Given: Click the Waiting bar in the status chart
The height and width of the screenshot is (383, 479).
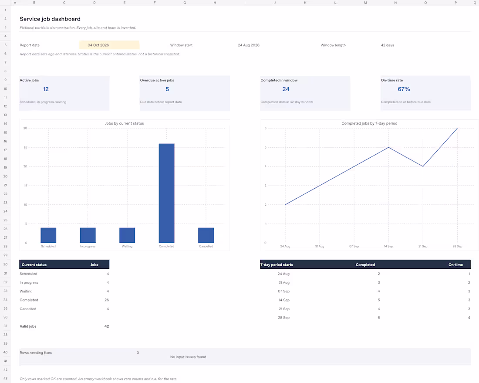Looking at the screenshot, I should tap(127, 235).
